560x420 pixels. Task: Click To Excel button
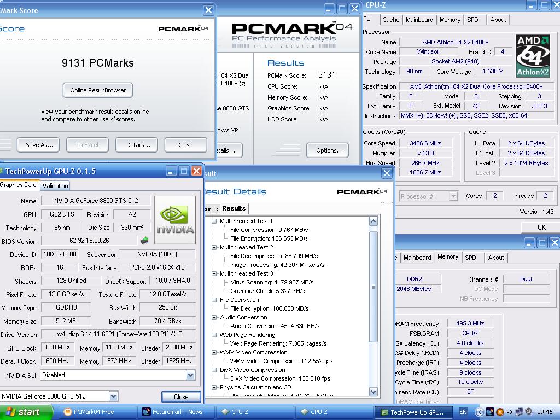[x=87, y=145]
